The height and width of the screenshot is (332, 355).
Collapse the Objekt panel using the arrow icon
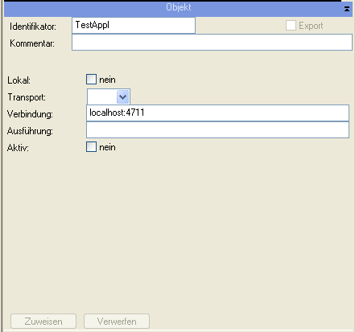pyautogui.click(x=347, y=9)
